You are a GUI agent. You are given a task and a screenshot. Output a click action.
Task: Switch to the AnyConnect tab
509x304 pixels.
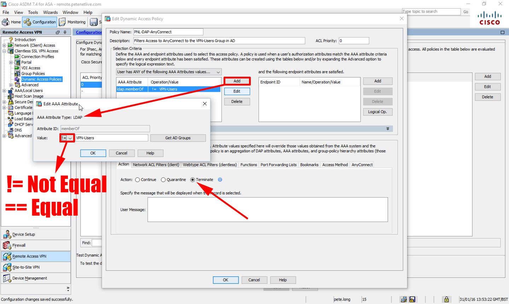coord(362,165)
